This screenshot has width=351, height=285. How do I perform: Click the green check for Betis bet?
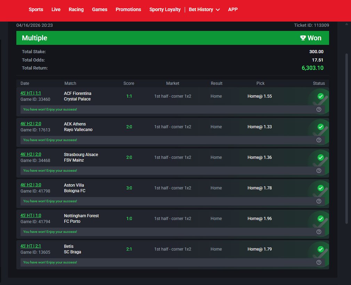point(320,249)
